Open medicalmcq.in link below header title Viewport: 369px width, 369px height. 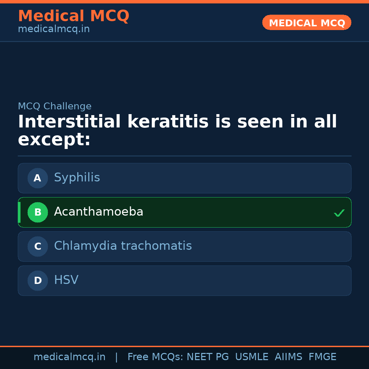coord(54,29)
